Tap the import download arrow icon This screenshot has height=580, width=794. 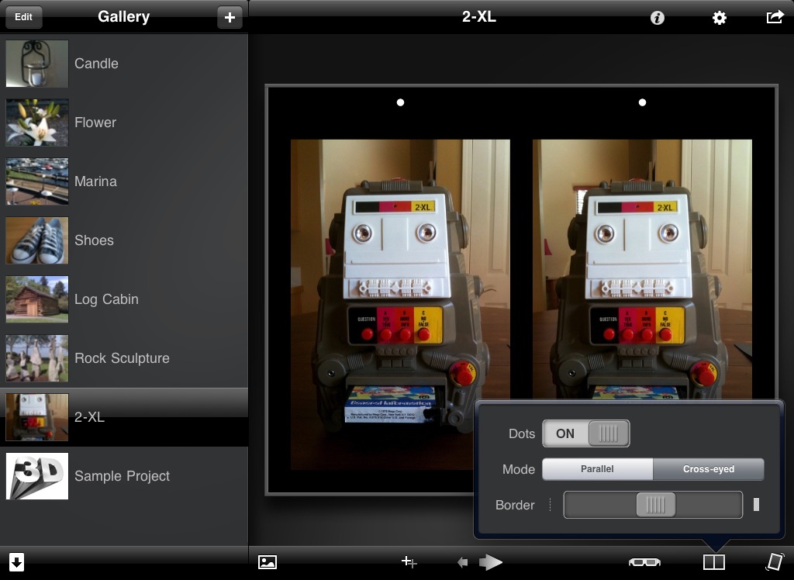tap(17, 561)
